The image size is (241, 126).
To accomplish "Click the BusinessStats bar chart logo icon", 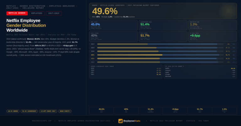I will tap(120, 121).
